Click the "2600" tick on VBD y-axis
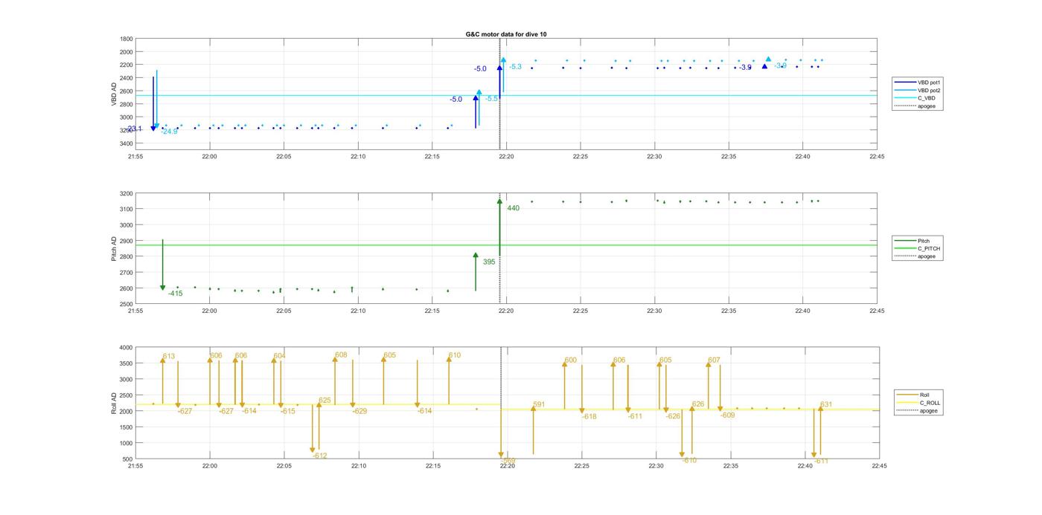 click(127, 91)
